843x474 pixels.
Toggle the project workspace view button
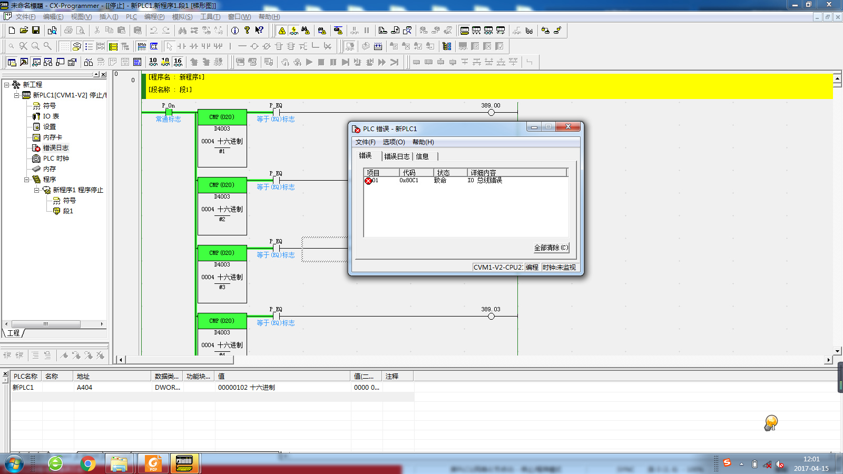click(x=12, y=62)
